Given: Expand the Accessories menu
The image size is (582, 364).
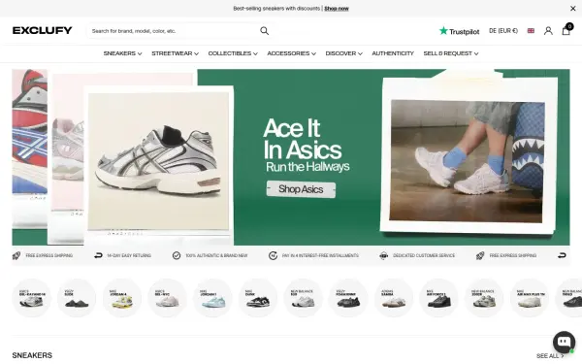Looking at the screenshot, I should tap(291, 53).
